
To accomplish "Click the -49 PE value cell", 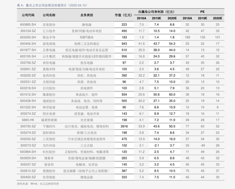I will 202,146.
